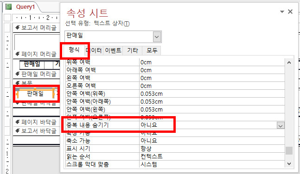Select the 보고서 머리글 section bar
Screen dimensions: 300x174
(36, 28)
